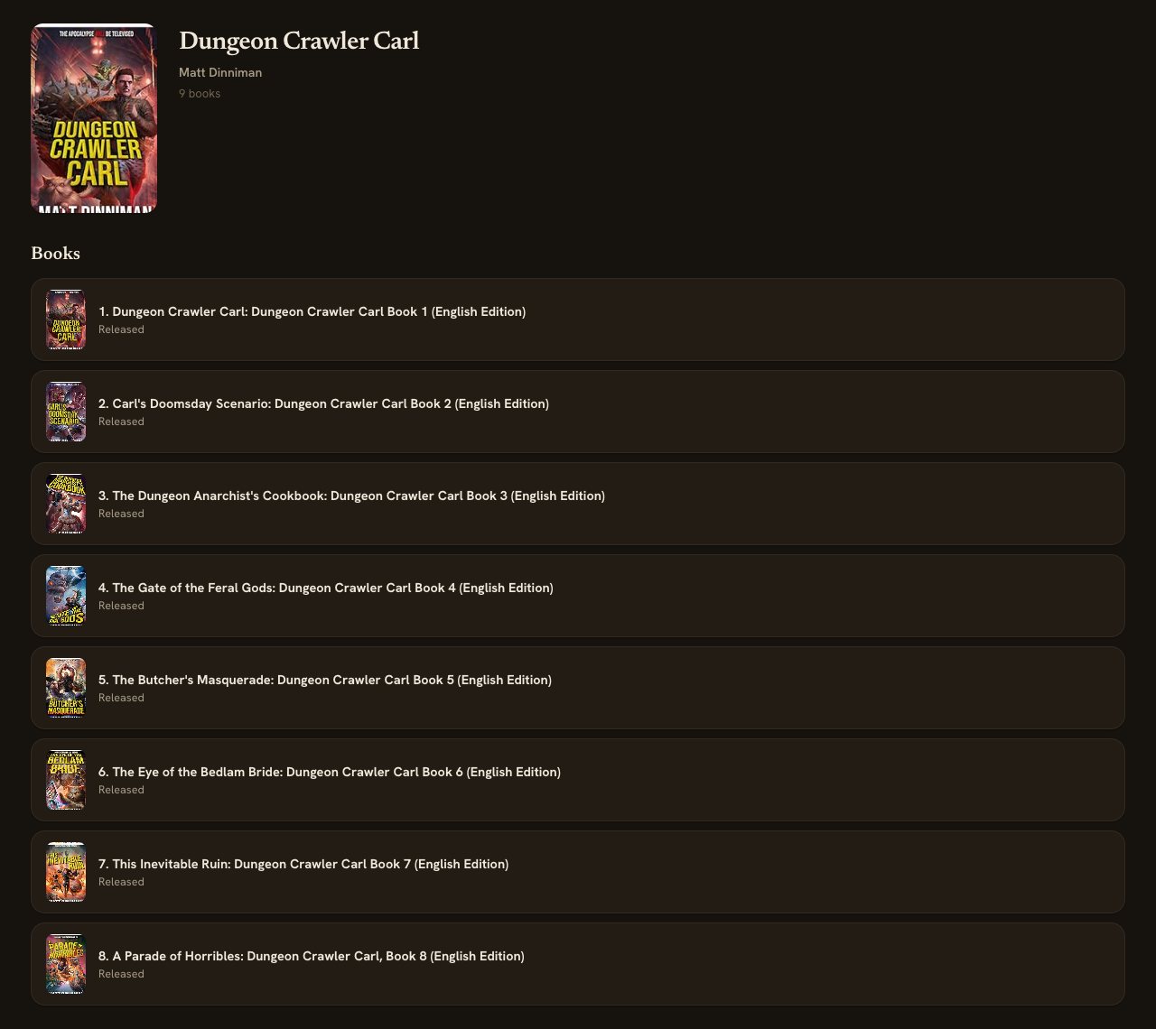This screenshot has height=1029, width=1156.
Task: Click Carl's Doomsday Scenario cover thumbnail
Action: click(x=66, y=412)
